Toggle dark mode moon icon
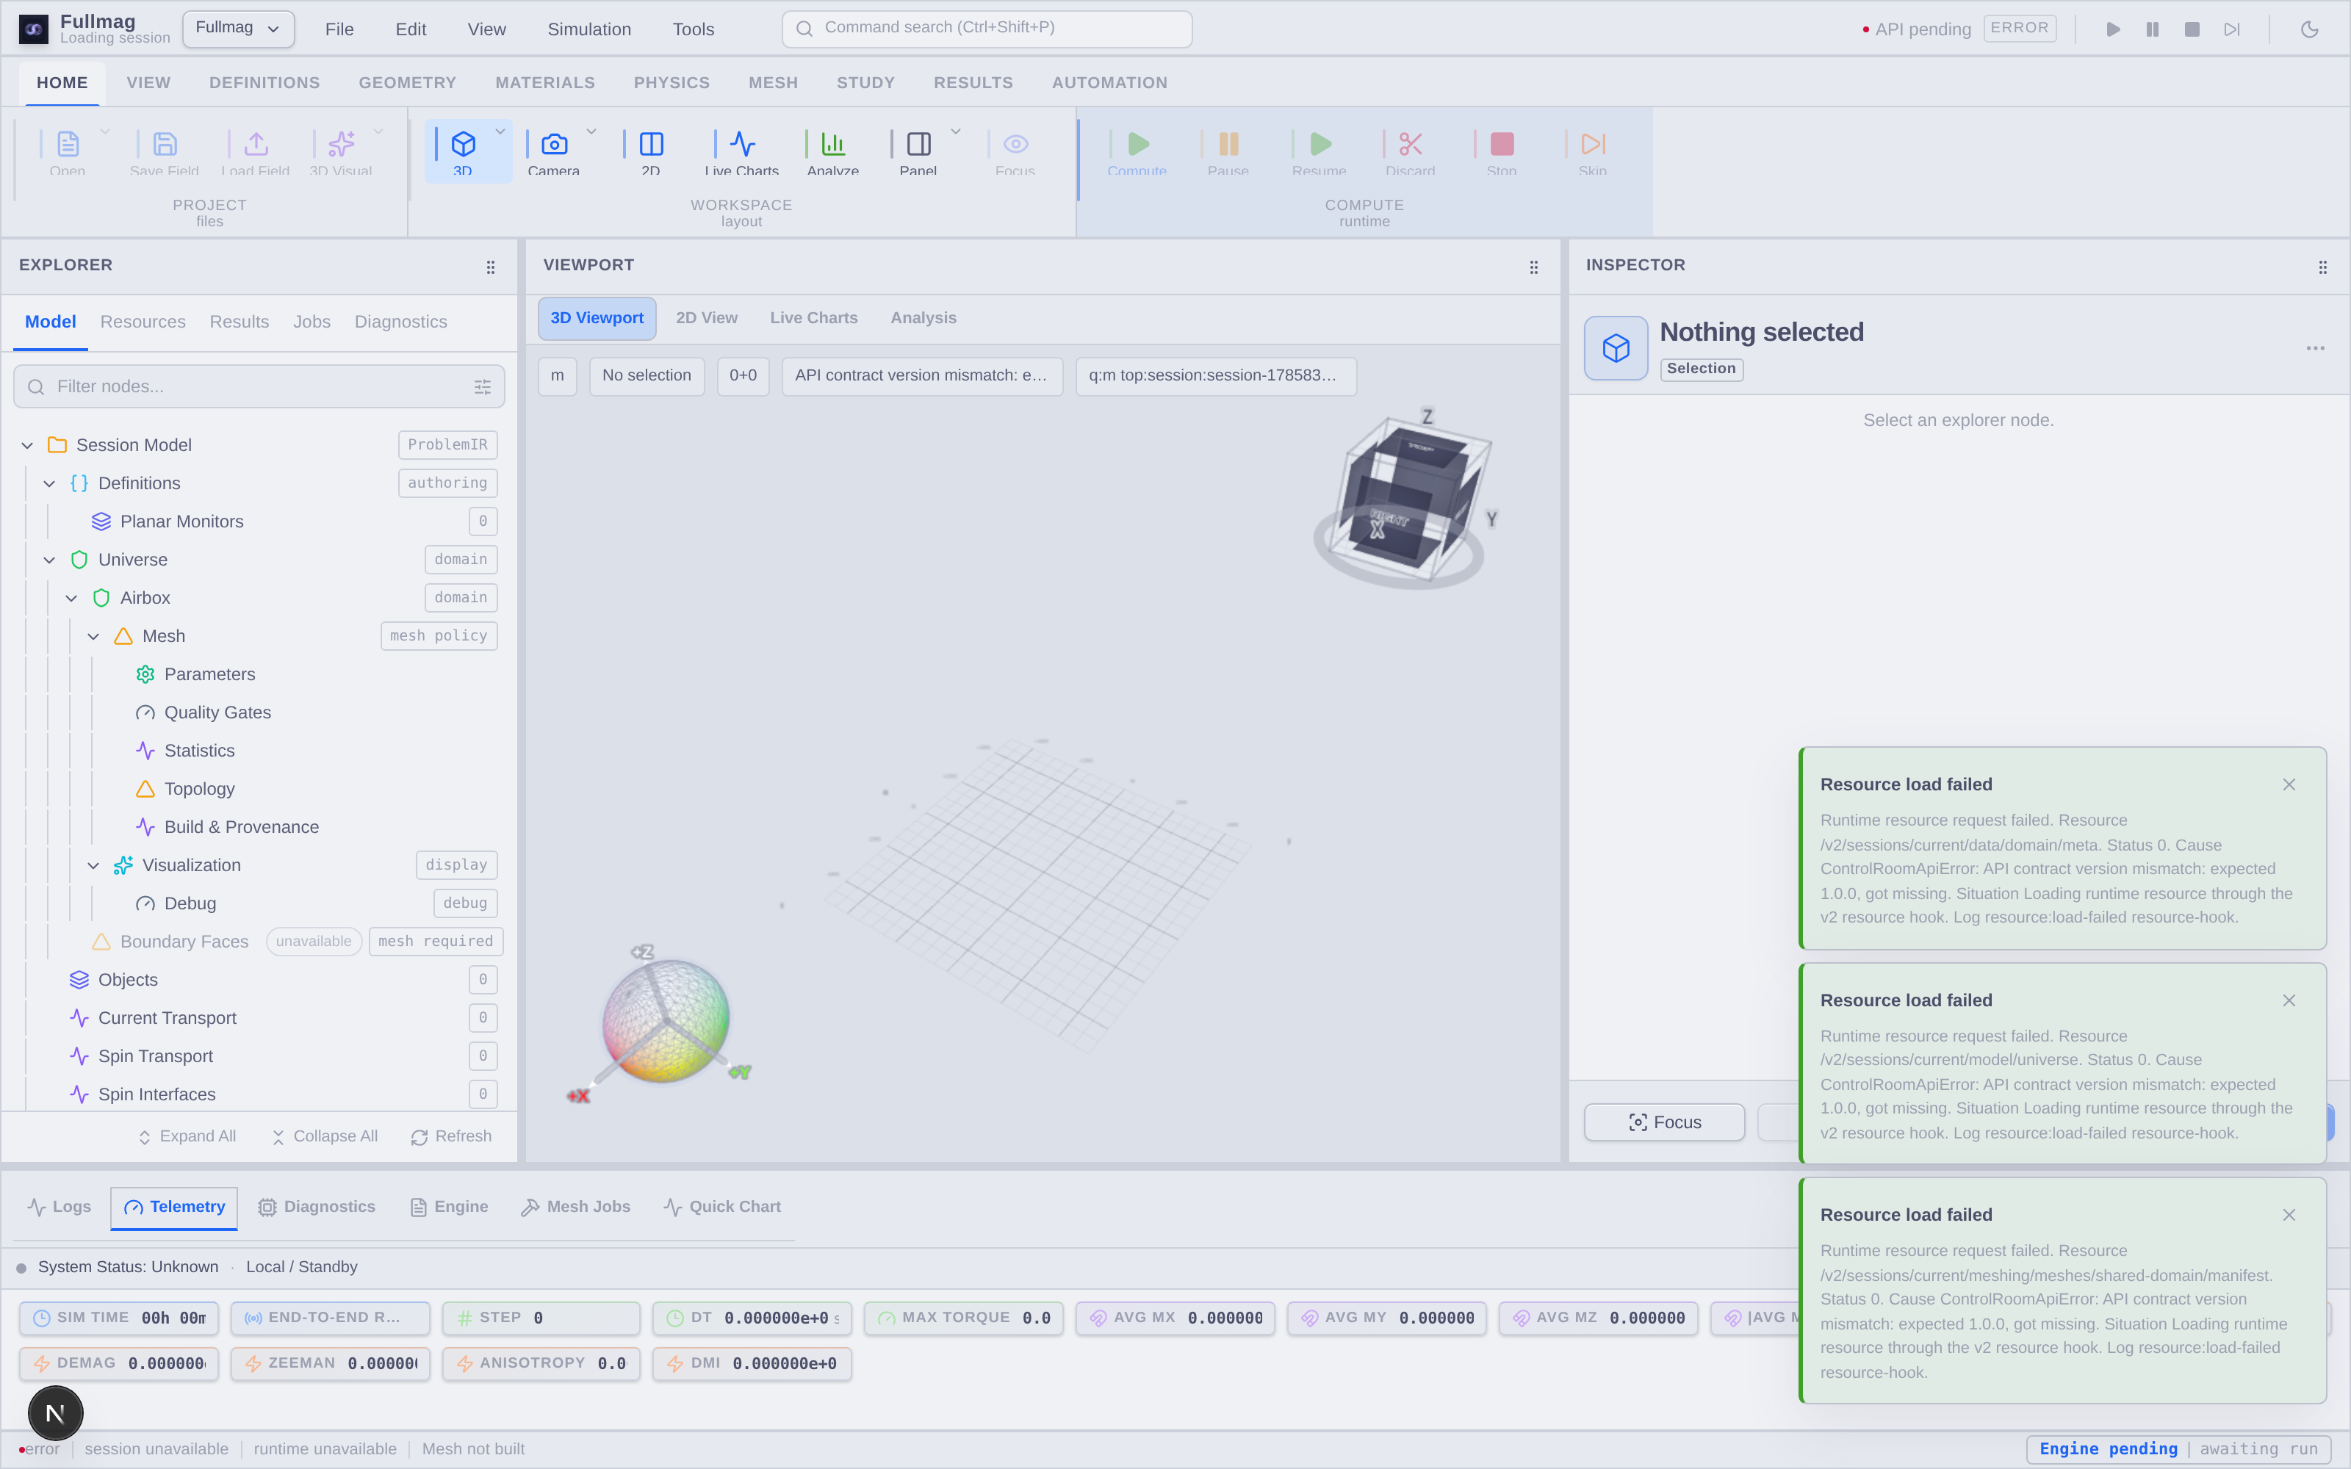 [x=2309, y=29]
